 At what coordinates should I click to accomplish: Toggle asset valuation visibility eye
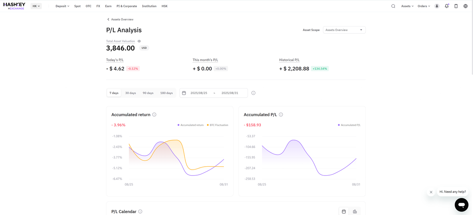[x=139, y=41]
